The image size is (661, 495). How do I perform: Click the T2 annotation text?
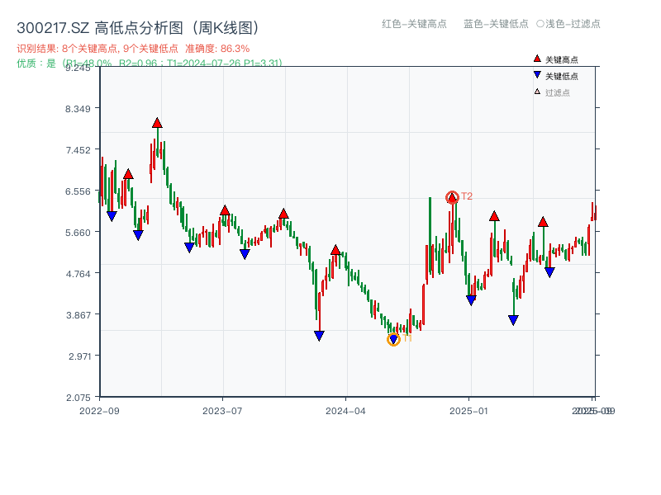tap(466, 196)
